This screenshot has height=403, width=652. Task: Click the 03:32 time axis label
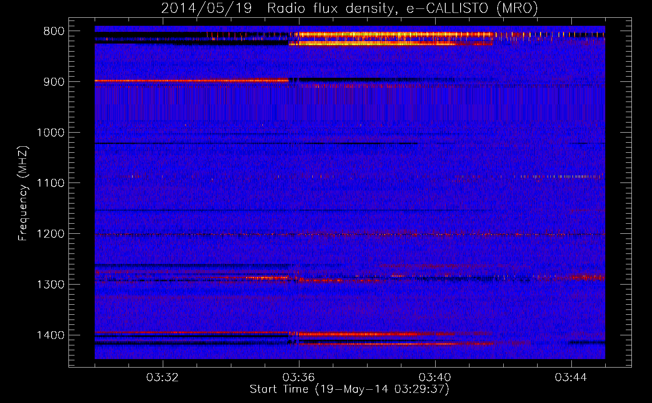[x=162, y=378]
